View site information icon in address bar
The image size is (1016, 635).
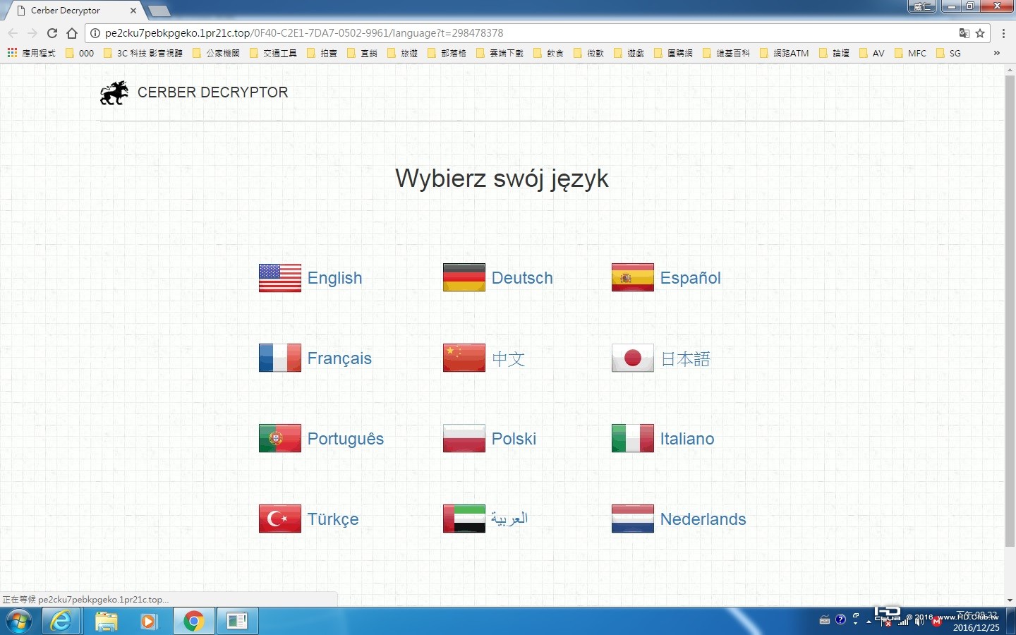coord(95,33)
